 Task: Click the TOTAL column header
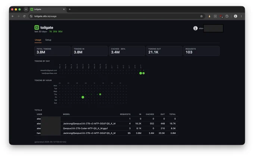point(173,114)
